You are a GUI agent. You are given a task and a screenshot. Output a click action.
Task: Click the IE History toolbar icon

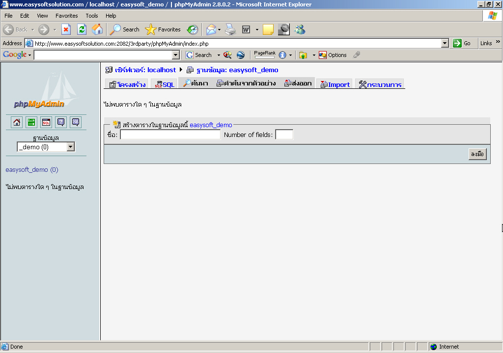[193, 29]
